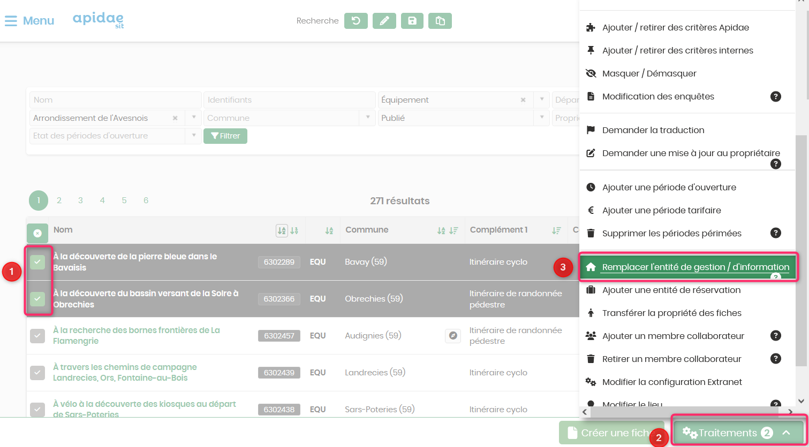Click the undo search reset icon
Viewport: 809px width, 447px height.
[356, 21]
